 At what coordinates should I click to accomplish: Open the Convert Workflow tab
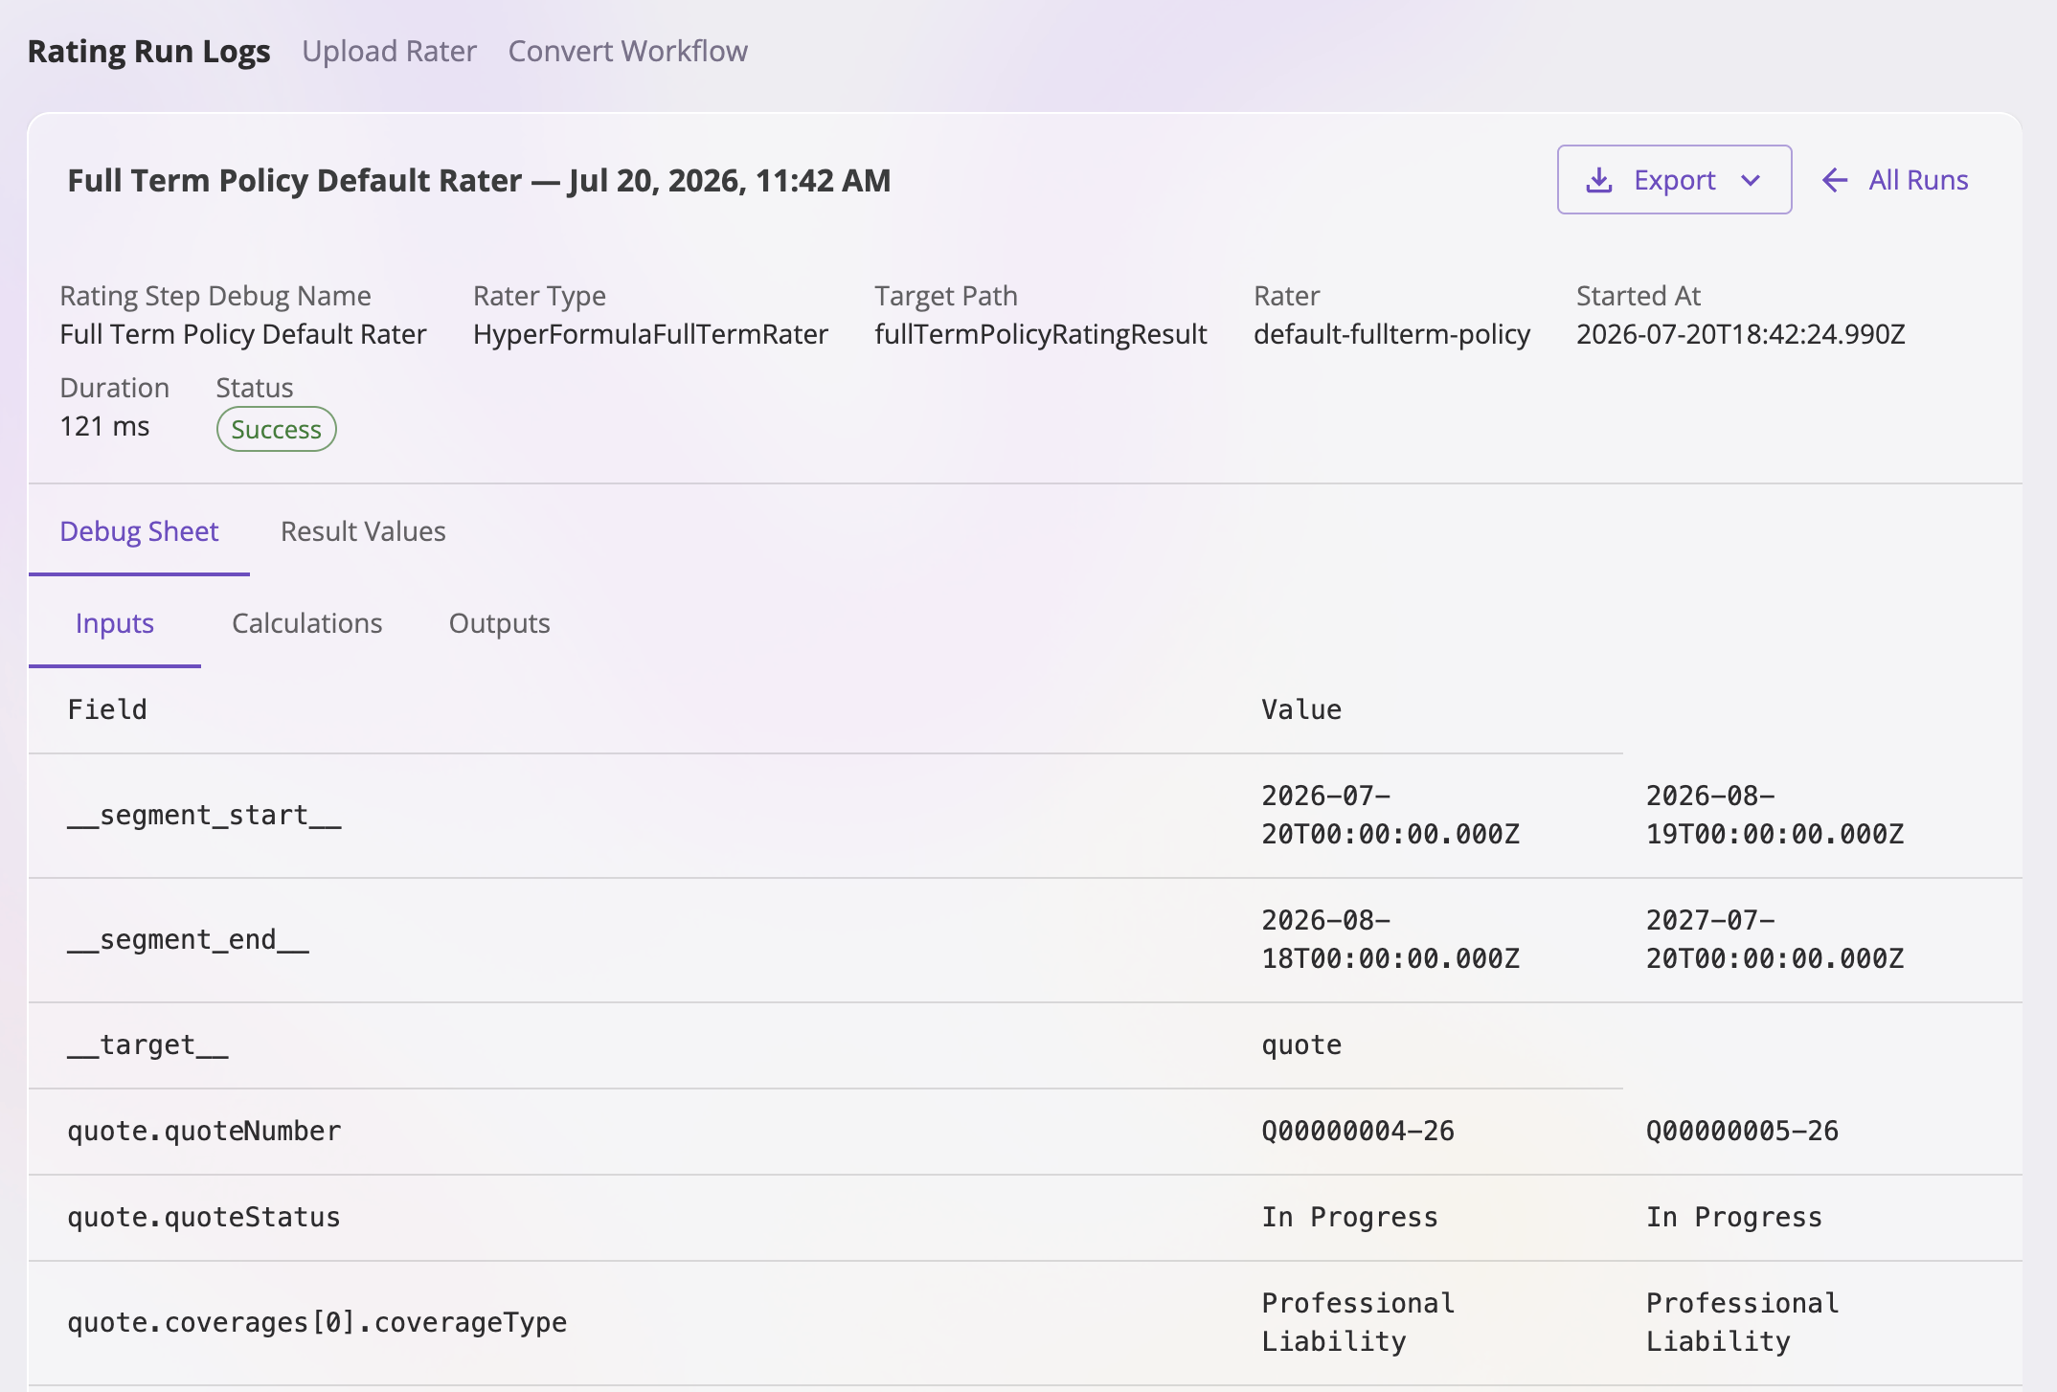[628, 51]
